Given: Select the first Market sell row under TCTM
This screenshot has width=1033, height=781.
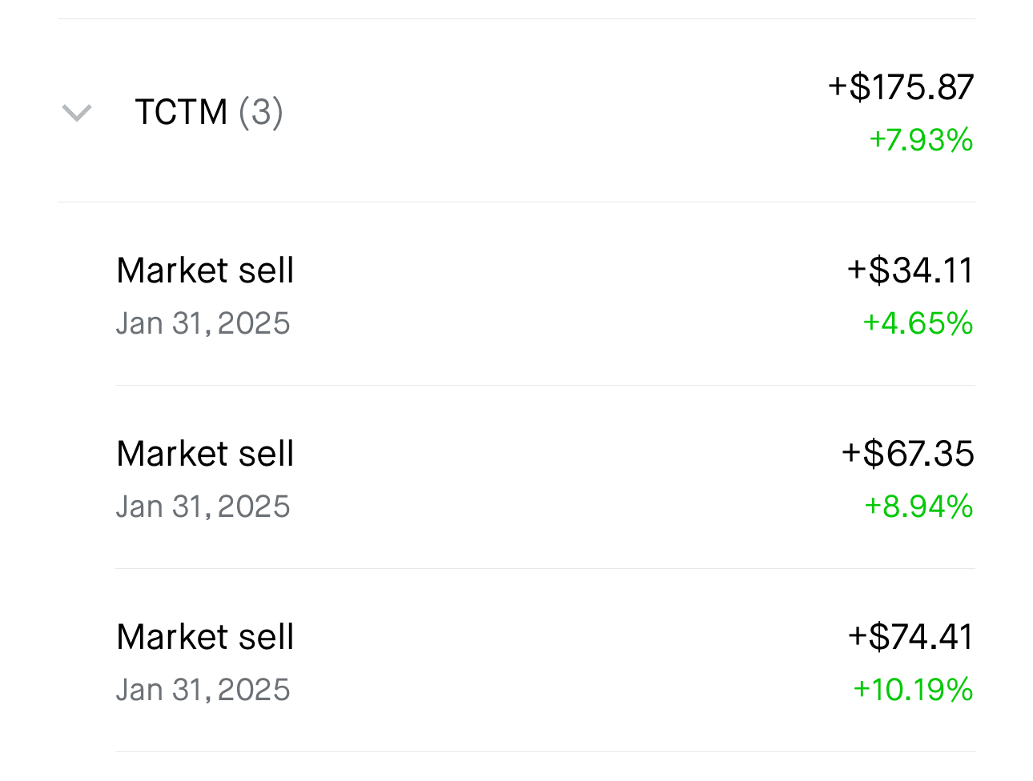Looking at the screenshot, I should (x=545, y=294).
